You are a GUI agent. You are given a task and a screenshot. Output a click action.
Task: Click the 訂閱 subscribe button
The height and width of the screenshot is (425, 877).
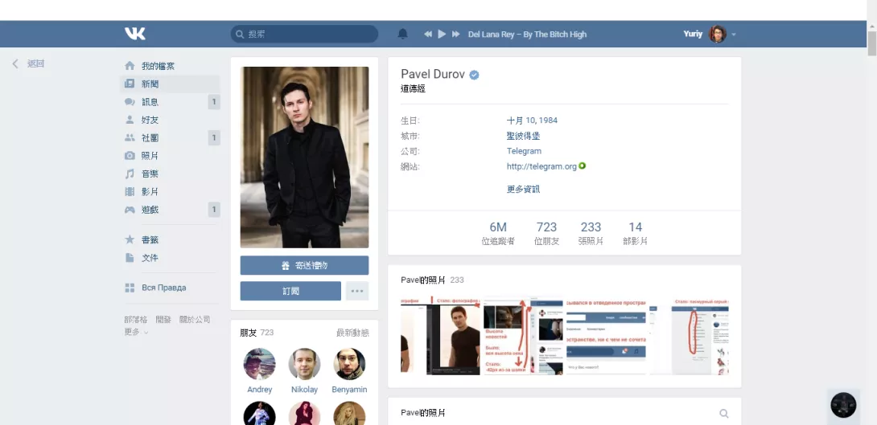(x=290, y=291)
